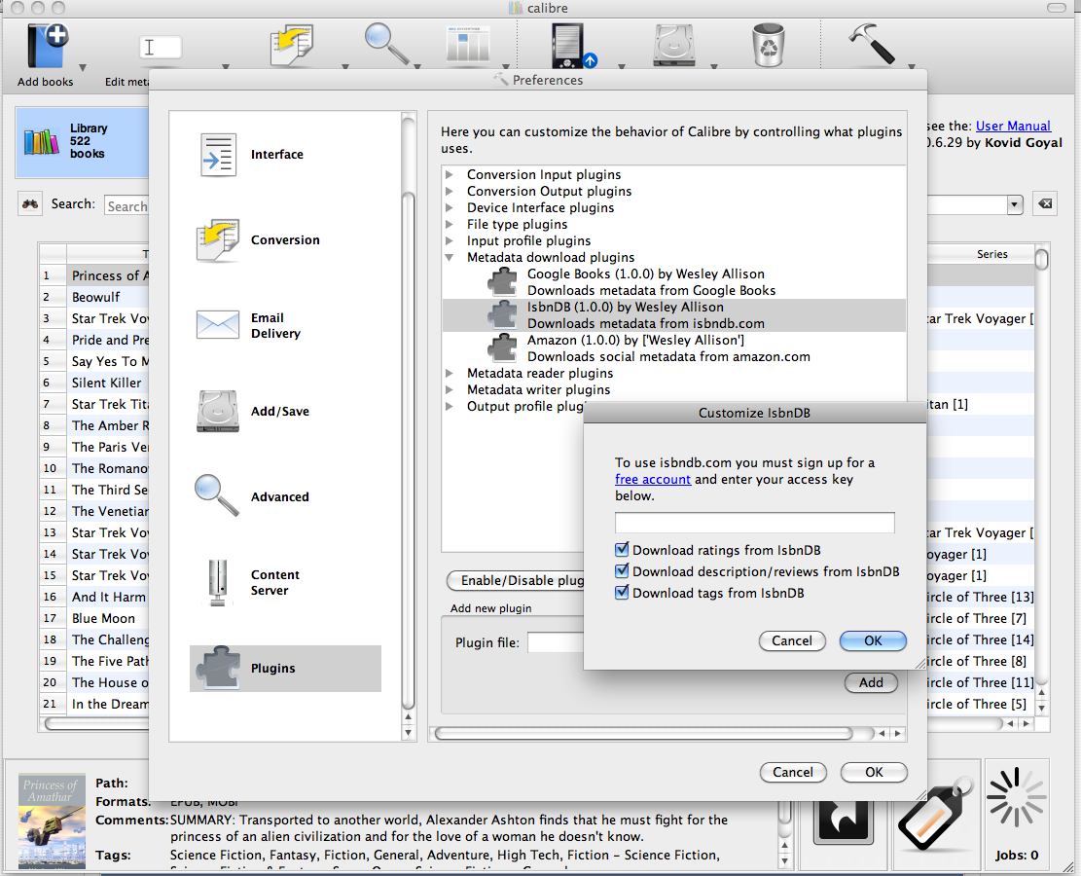Select the Plugins preferences section

[x=285, y=669]
